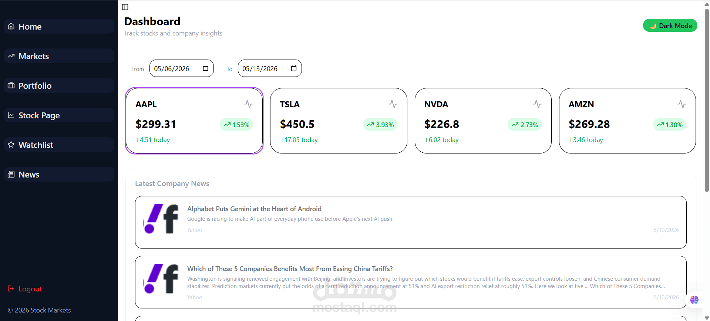Click the scrollbar down arrow
The height and width of the screenshot is (321, 710).
(x=707, y=318)
